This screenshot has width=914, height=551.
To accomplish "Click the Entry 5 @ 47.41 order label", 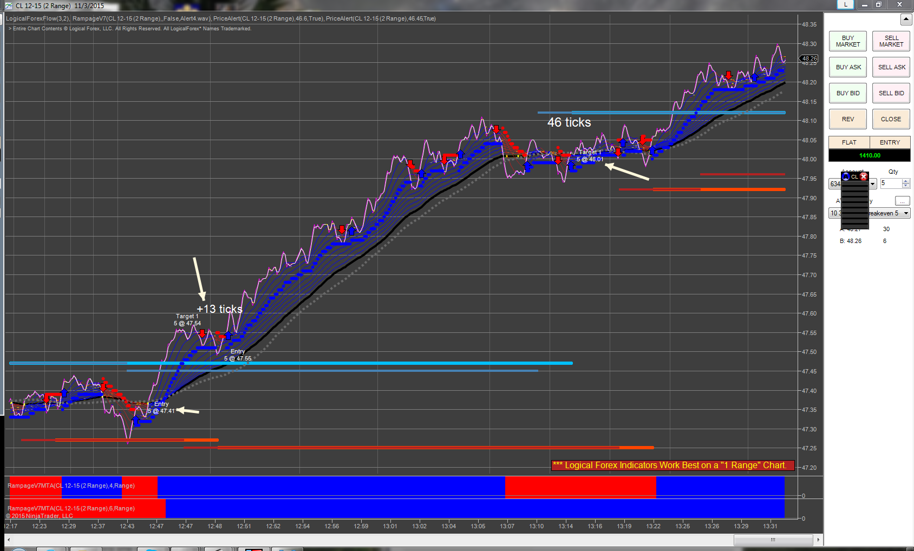I will 161,408.
